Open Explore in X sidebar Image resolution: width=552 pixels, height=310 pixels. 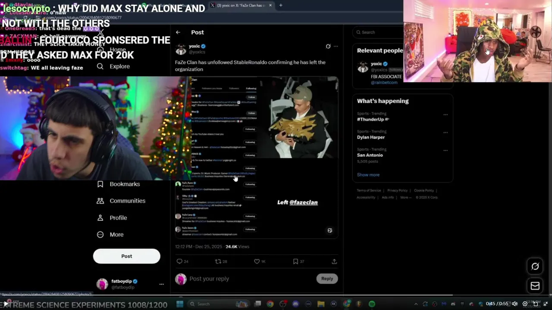coord(114,66)
